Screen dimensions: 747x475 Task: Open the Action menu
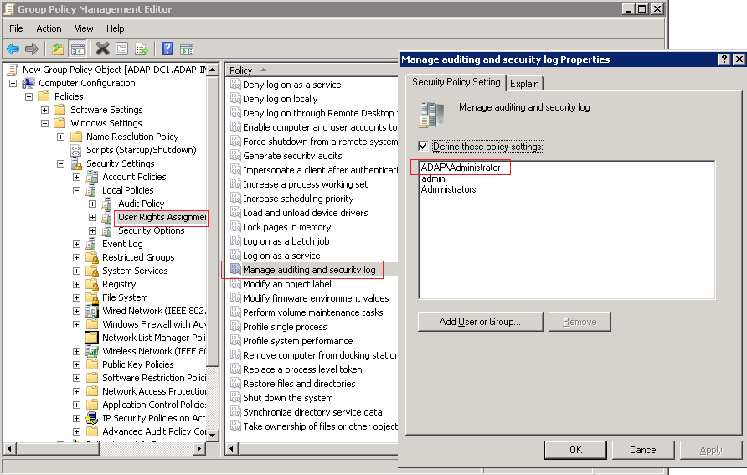[x=49, y=28]
